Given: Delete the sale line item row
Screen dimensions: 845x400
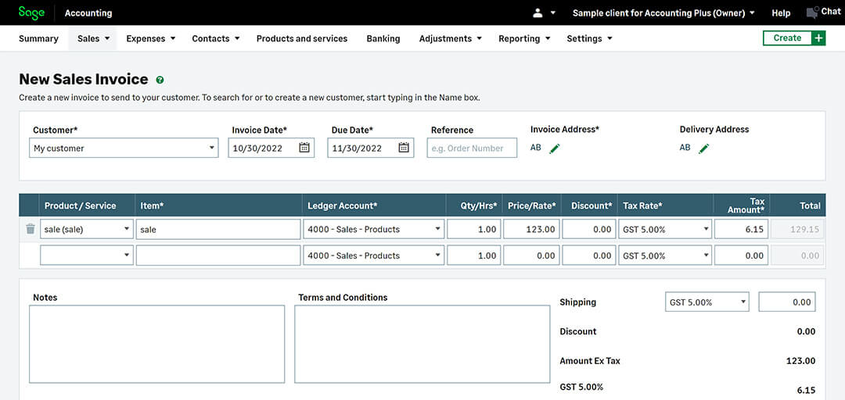Looking at the screenshot, I should coord(31,229).
